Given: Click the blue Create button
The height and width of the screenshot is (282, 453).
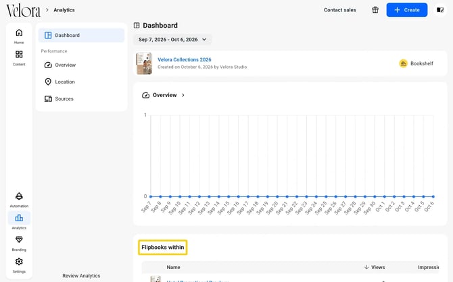Looking at the screenshot, I should tap(407, 10).
